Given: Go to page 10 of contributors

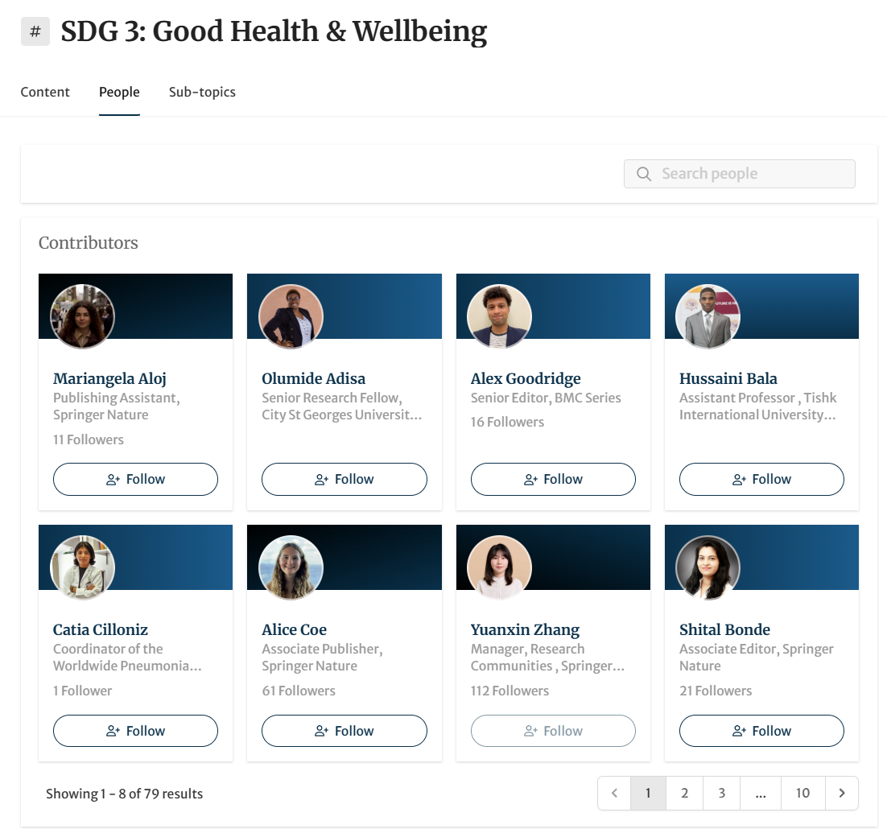Looking at the screenshot, I should (x=802, y=794).
